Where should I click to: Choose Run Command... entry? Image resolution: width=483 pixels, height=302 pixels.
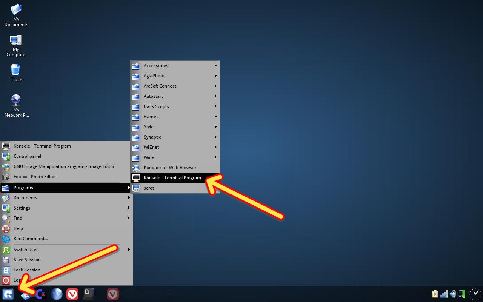[66, 239]
